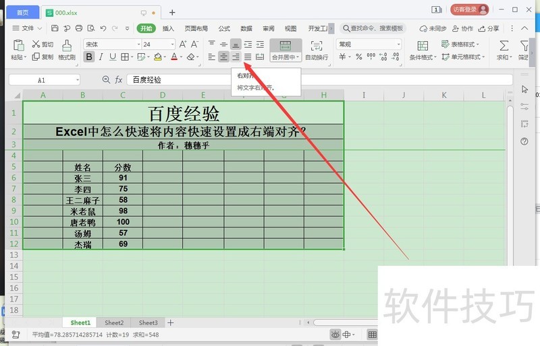Activate the Format Painter 格式刷

click(x=67, y=50)
